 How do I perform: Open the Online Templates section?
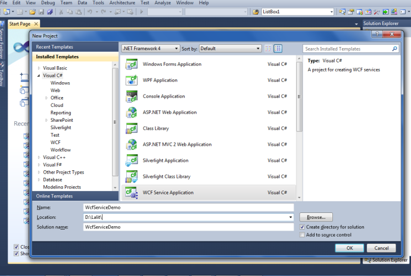click(x=75, y=196)
